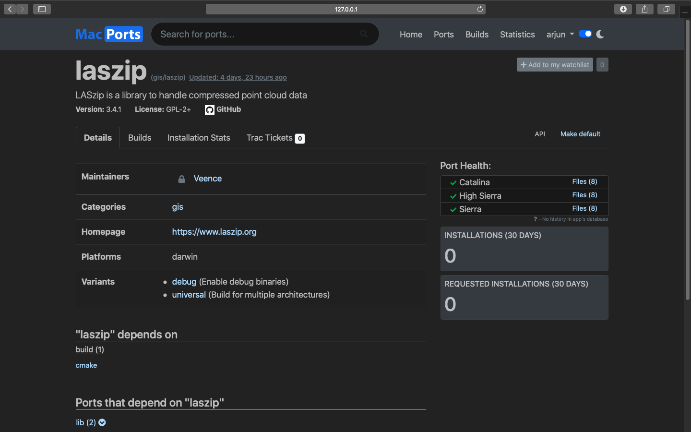Toggle the dark mode switch
The width and height of the screenshot is (691, 432).
(585, 34)
